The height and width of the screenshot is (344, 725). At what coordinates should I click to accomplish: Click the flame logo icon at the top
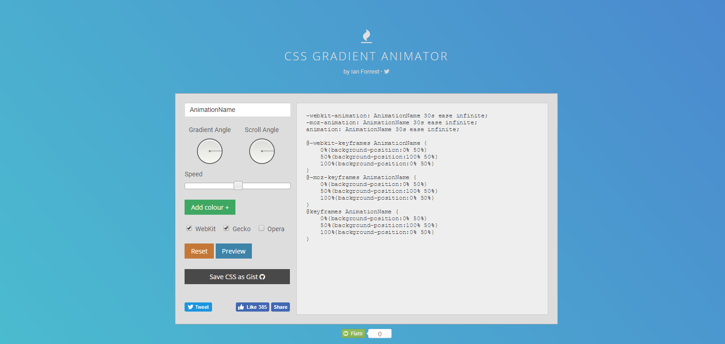pos(366,36)
